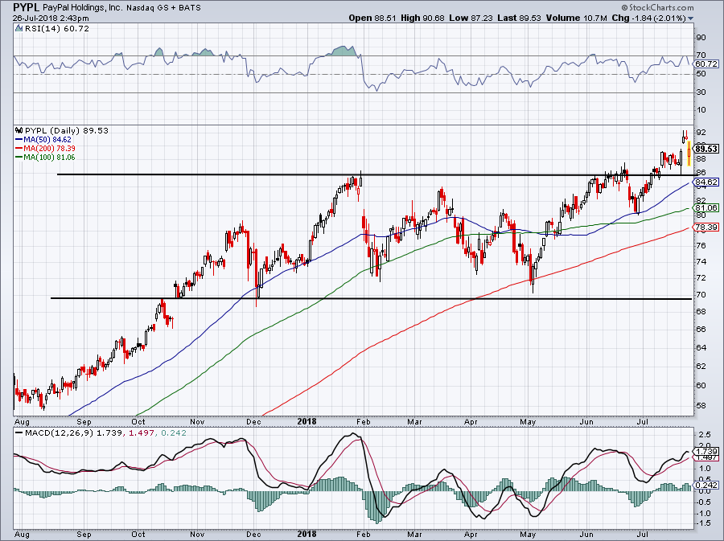Click the High 90.68 value
724x541 pixels.
pyautogui.click(x=422, y=18)
